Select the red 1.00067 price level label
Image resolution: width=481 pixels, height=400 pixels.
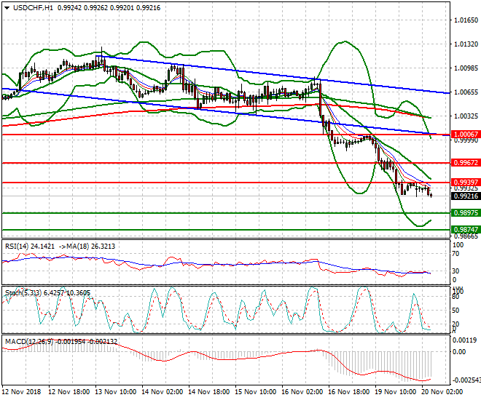(x=466, y=135)
